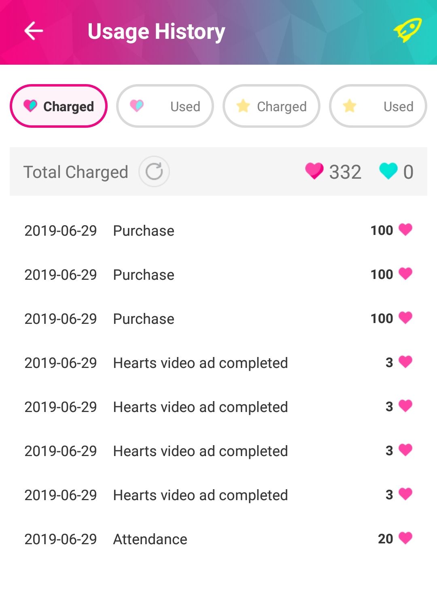Switch to the stars Used tab

click(x=378, y=106)
